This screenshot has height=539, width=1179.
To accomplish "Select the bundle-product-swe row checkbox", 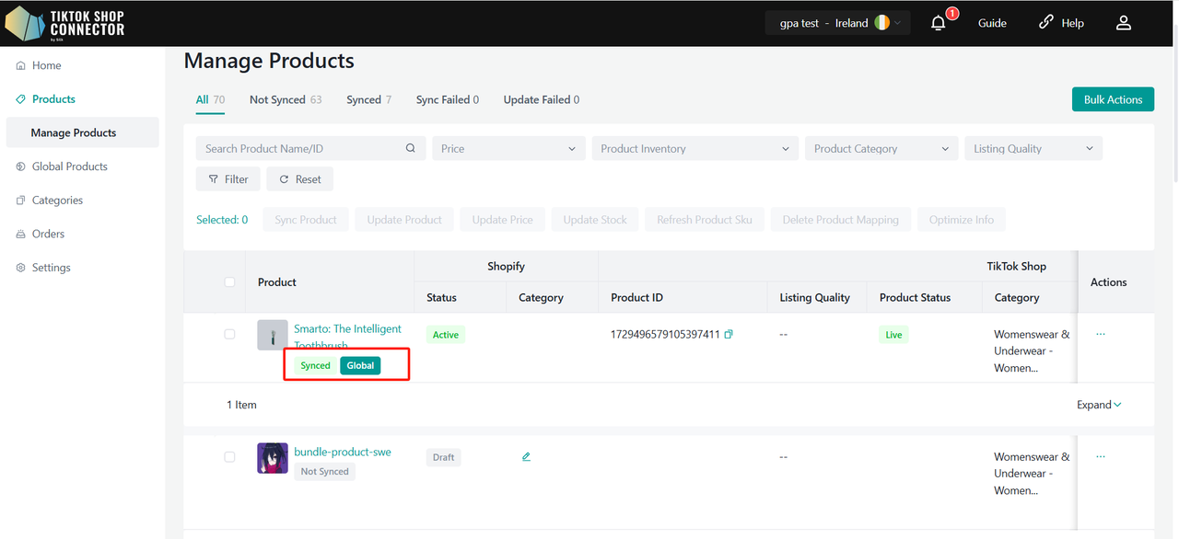I will (x=229, y=456).
